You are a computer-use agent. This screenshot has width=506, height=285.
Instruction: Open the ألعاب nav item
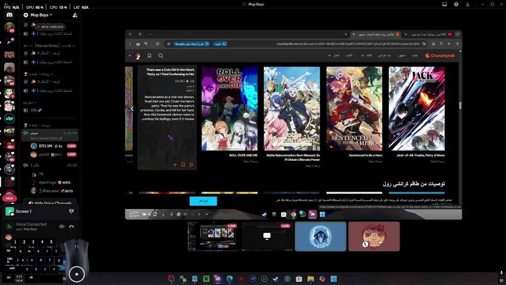pos(349,55)
